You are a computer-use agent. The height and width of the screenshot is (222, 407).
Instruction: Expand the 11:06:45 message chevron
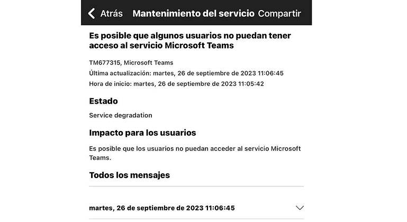coord(300,208)
